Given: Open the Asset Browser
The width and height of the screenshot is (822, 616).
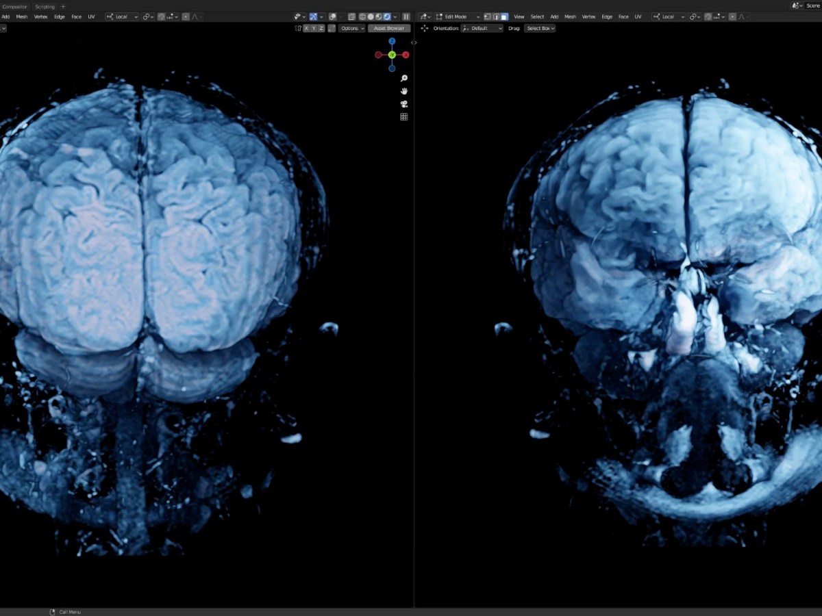Looking at the screenshot, I should (x=389, y=28).
